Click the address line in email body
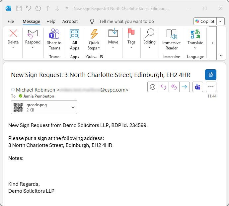 [60, 145]
